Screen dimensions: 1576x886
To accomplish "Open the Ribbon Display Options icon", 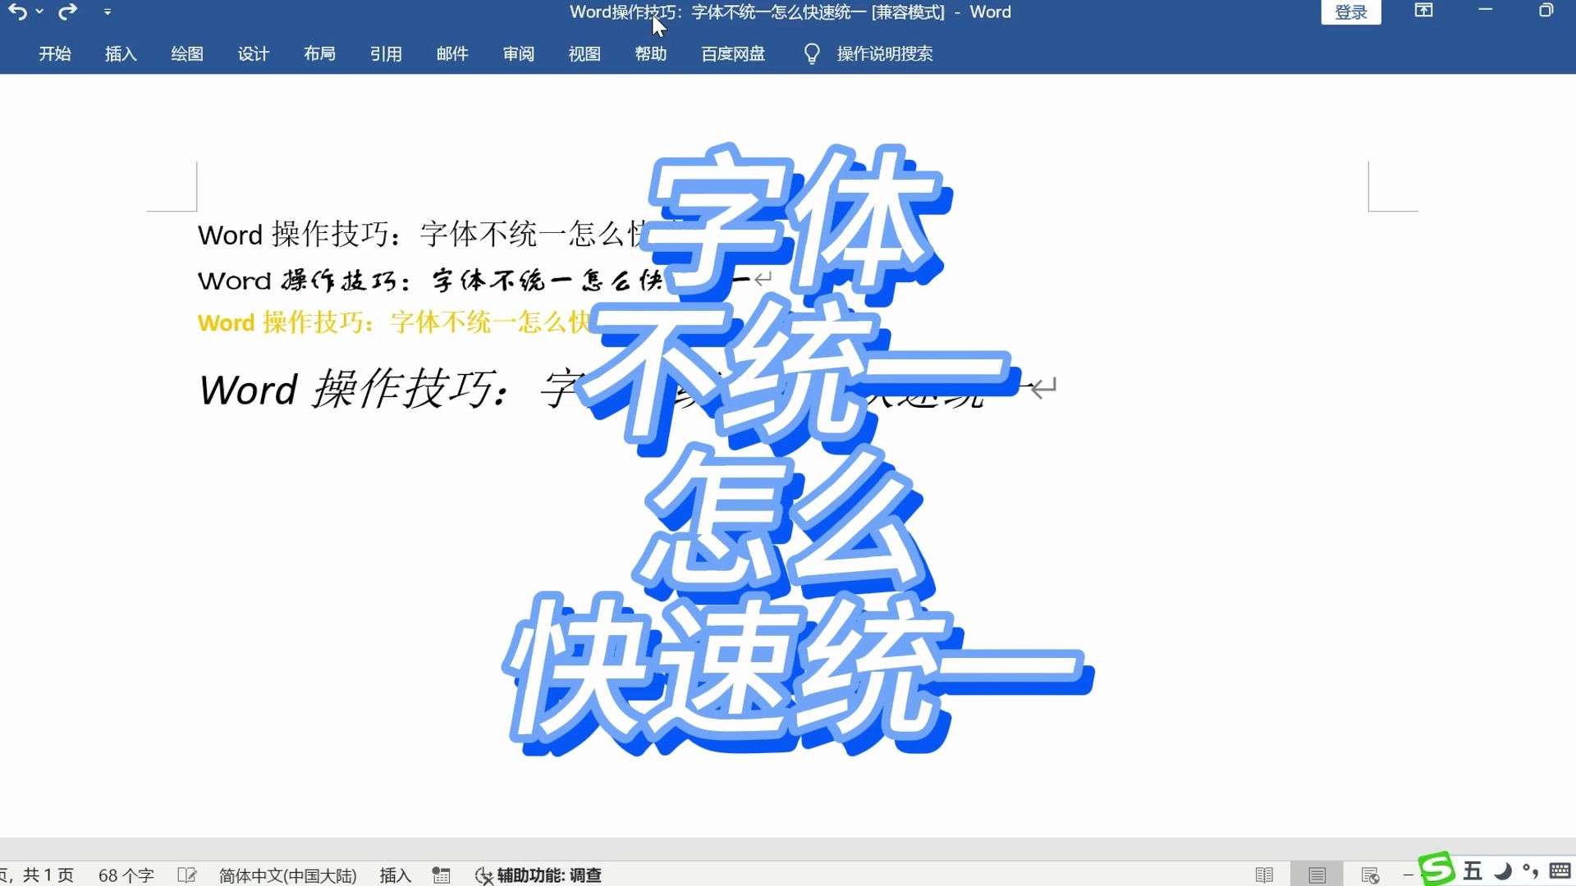I will [x=1424, y=10].
